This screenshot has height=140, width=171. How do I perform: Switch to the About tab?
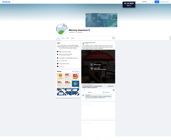click(63, 38)
